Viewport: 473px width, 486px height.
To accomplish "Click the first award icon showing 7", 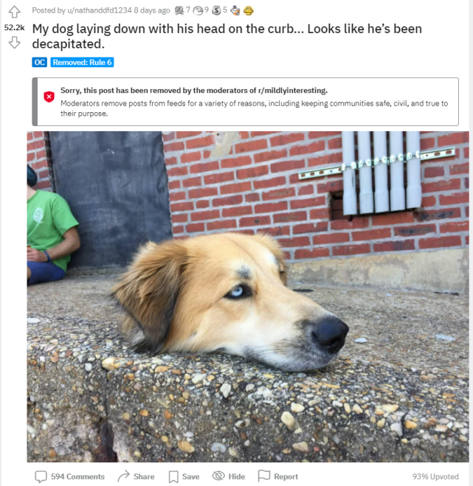I will [179, 10].
